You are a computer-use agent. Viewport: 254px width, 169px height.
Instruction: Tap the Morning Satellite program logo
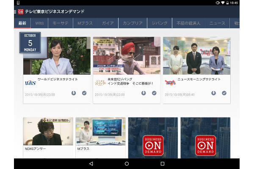tap(170, 83)
